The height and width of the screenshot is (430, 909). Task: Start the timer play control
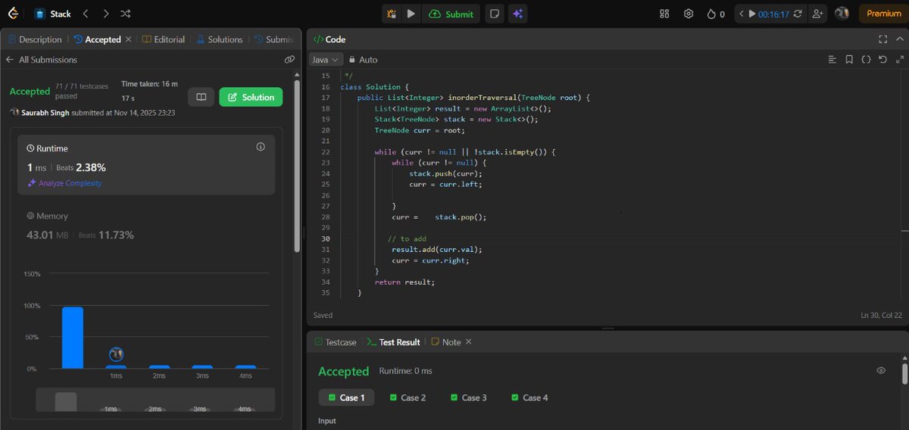752,14
